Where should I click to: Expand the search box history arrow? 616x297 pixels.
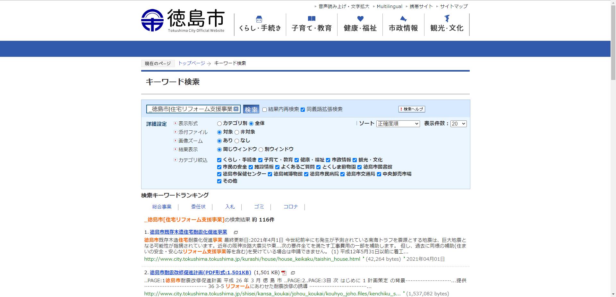[x=237, y=109]
